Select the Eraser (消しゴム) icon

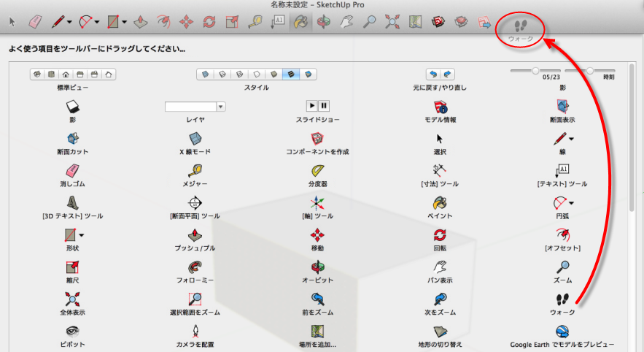(x=72, y=170)
